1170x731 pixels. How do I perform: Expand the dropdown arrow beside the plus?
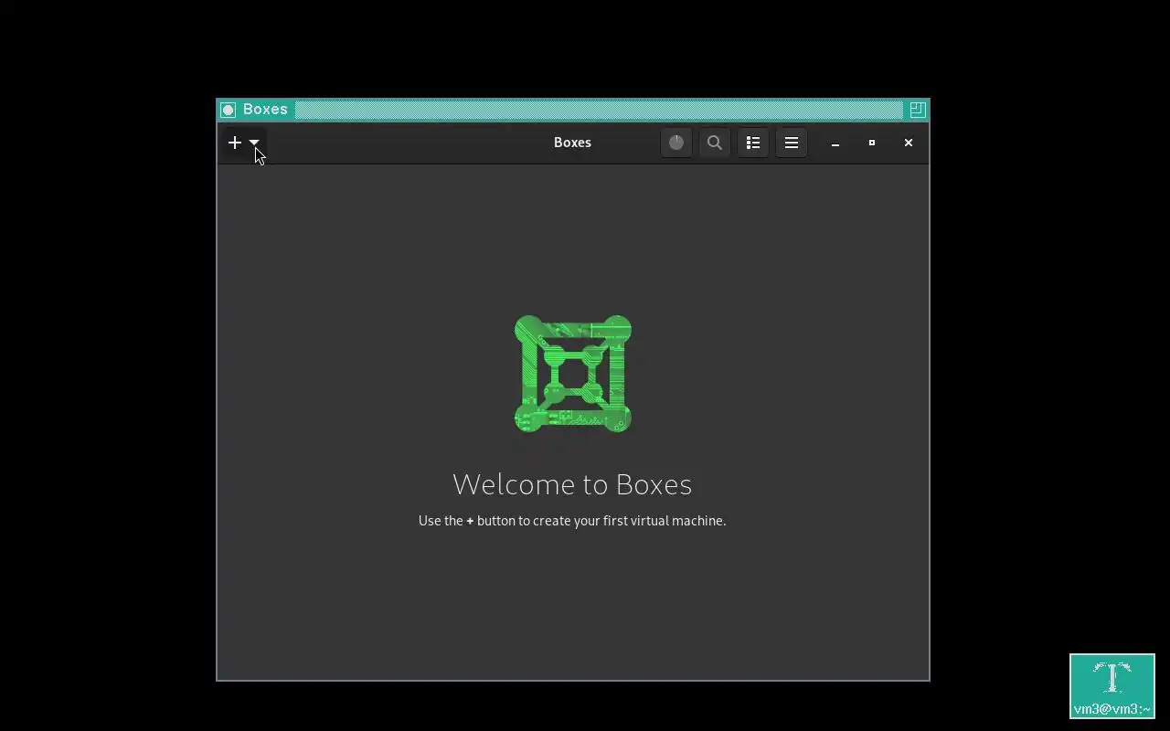254,143
